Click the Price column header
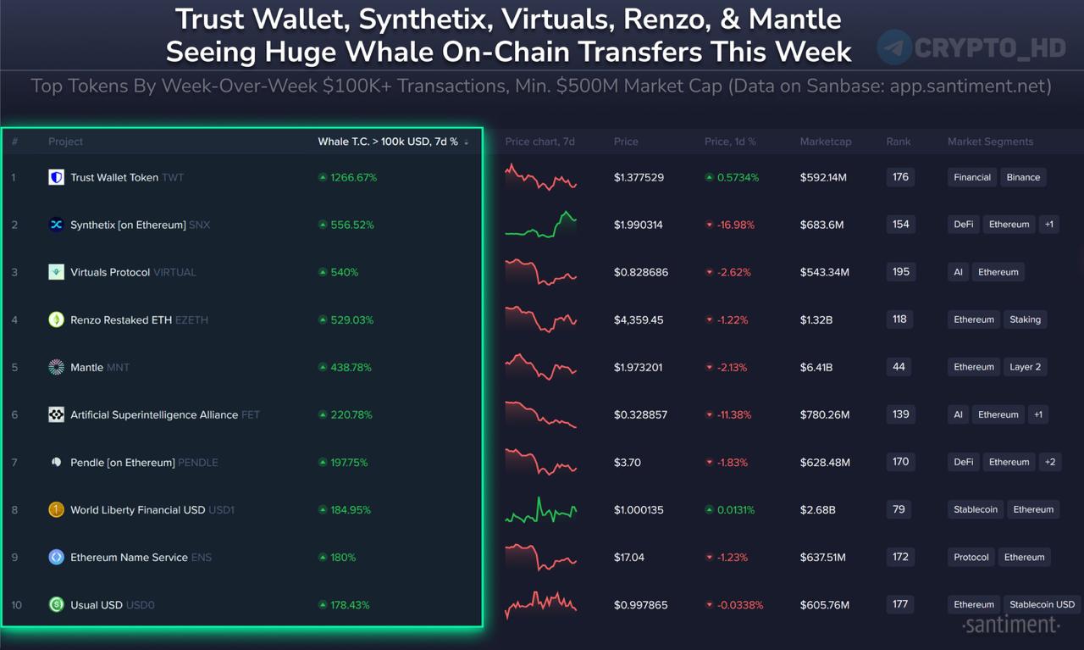Viewport: 1084px width, 650px height. pyautogui.click(x=626, y=142)
